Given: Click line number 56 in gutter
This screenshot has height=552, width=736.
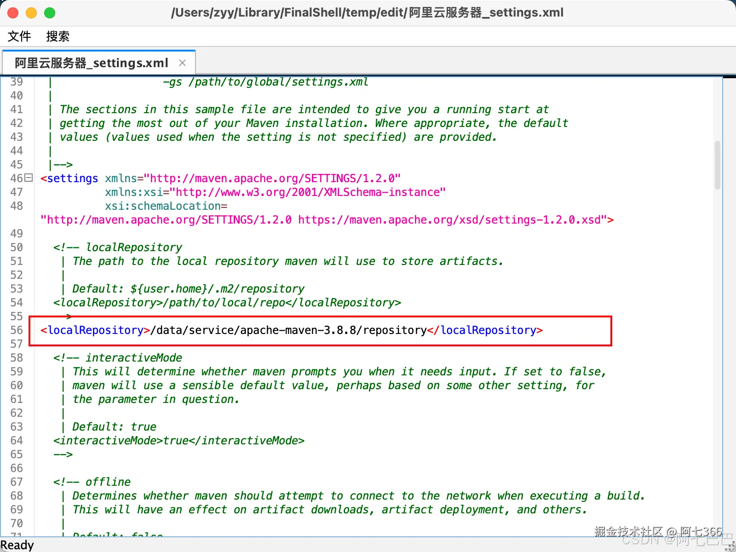Looking at the screenshot, I should point(17,330).
